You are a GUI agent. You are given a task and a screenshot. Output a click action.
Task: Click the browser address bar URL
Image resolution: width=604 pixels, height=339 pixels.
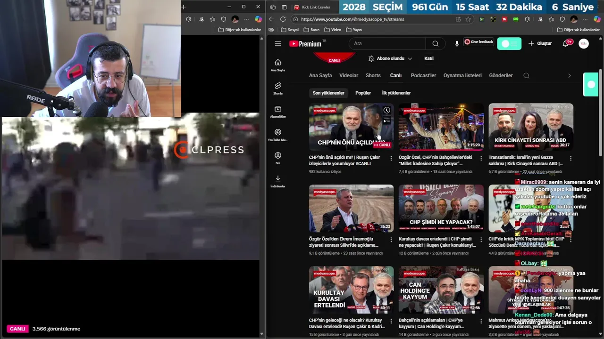[x=352, y=19]
